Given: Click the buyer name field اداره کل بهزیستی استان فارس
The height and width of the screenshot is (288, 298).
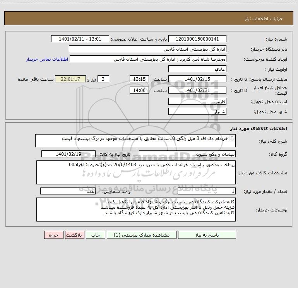Looking at the screenshot, I should pyautogui.click(x=147, y=49).
